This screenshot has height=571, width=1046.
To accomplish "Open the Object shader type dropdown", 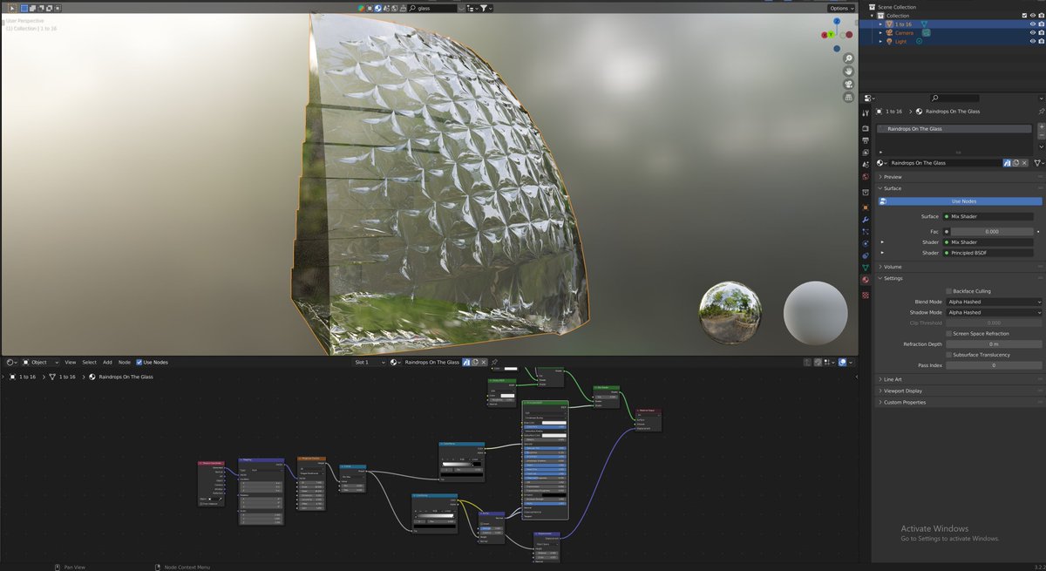I will pos(42,362).
